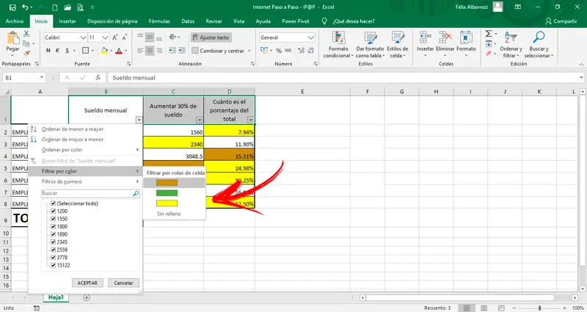Image resolution: width=587 pixels, height=312 pixels.
Task: Open Filtros de número submenu
Action: click(85, 181)
